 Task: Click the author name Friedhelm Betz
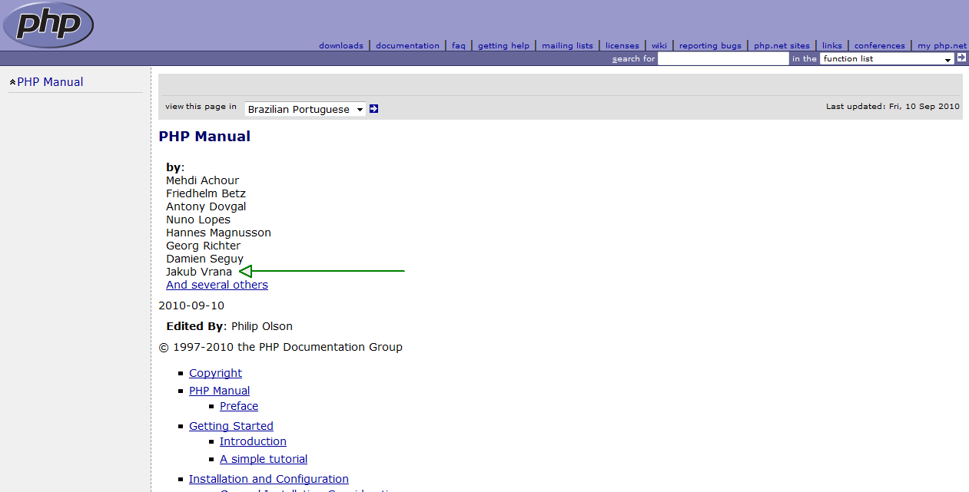tap(206, 193)
